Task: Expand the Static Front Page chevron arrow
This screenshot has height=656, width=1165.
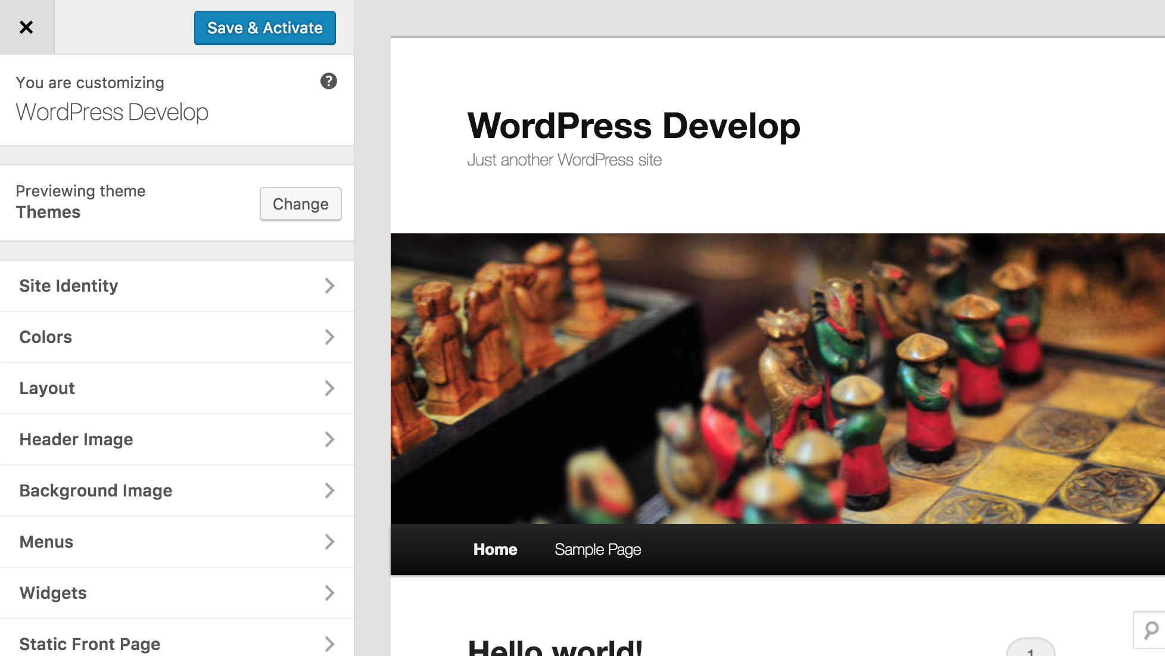Action: (x=329, y=644)
